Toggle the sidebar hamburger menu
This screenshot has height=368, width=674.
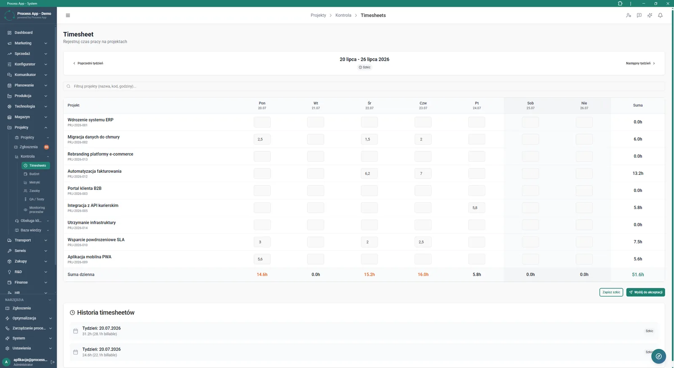point(68,15)
